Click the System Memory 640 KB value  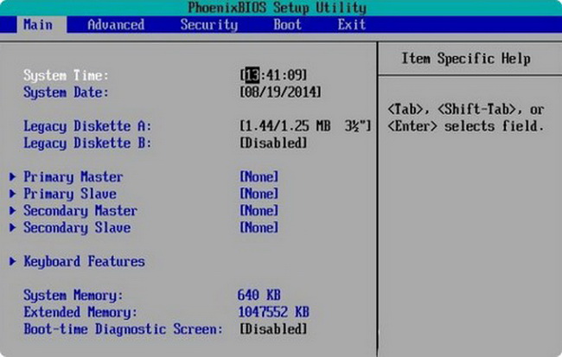[x=259, y=295]
